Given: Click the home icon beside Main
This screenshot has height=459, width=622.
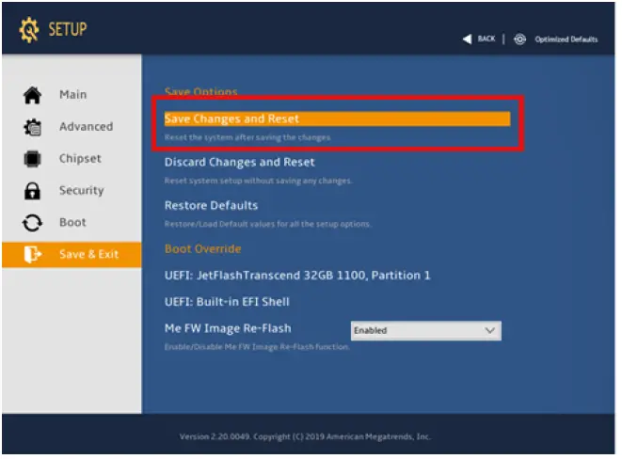Looking at the screenshot, I should tap(32, 95).
